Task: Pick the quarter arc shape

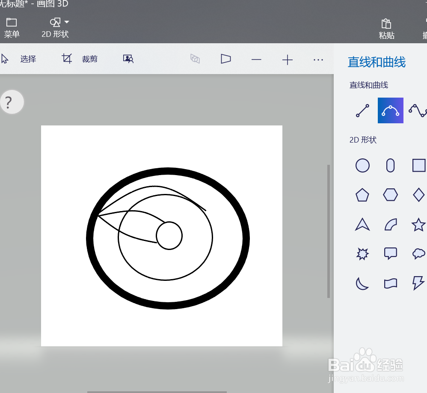Action: pyautogui.click(x=391, y=224)
